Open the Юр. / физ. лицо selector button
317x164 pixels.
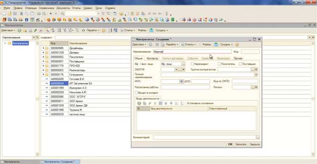click(183, 64)
